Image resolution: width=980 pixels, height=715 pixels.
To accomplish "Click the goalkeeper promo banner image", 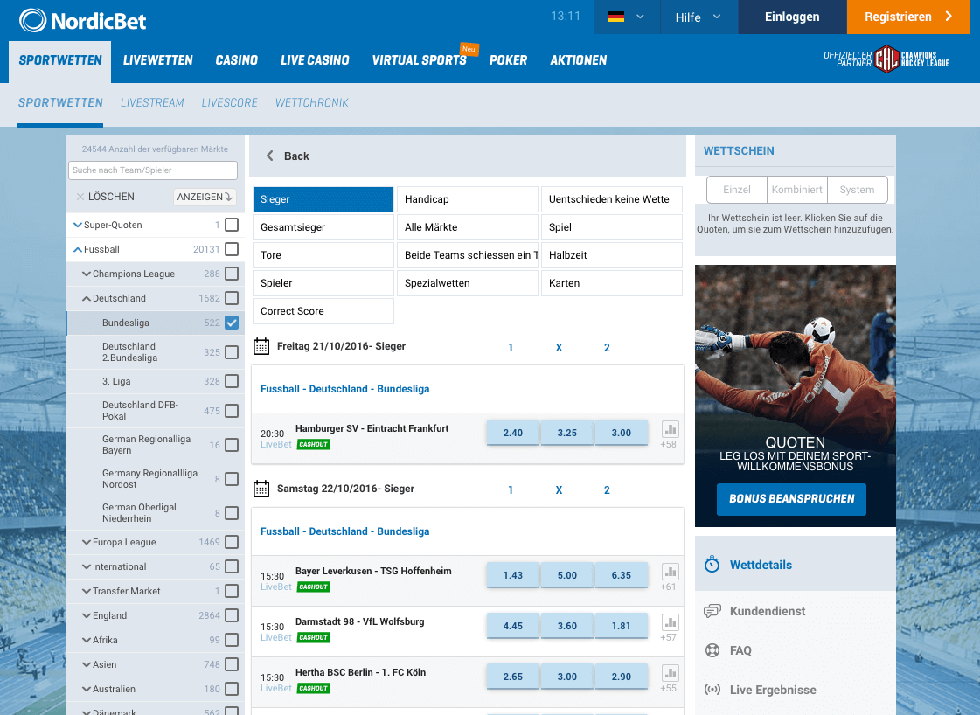I will pyautogui.click(x=795, y=396).
